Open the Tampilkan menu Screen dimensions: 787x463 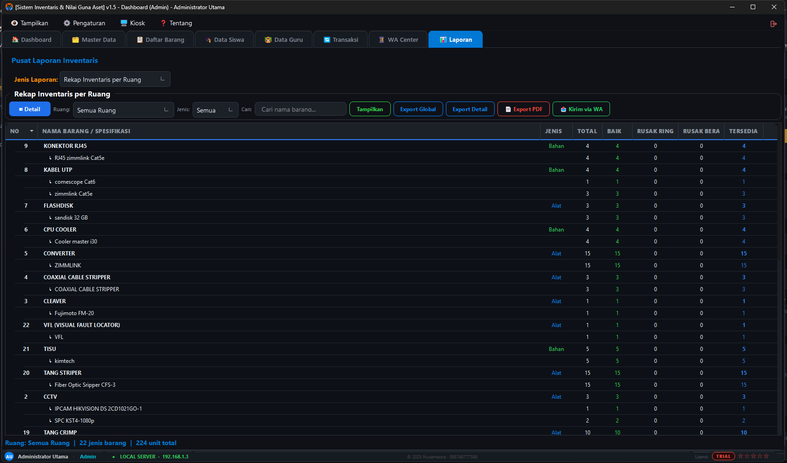(30, 23)
